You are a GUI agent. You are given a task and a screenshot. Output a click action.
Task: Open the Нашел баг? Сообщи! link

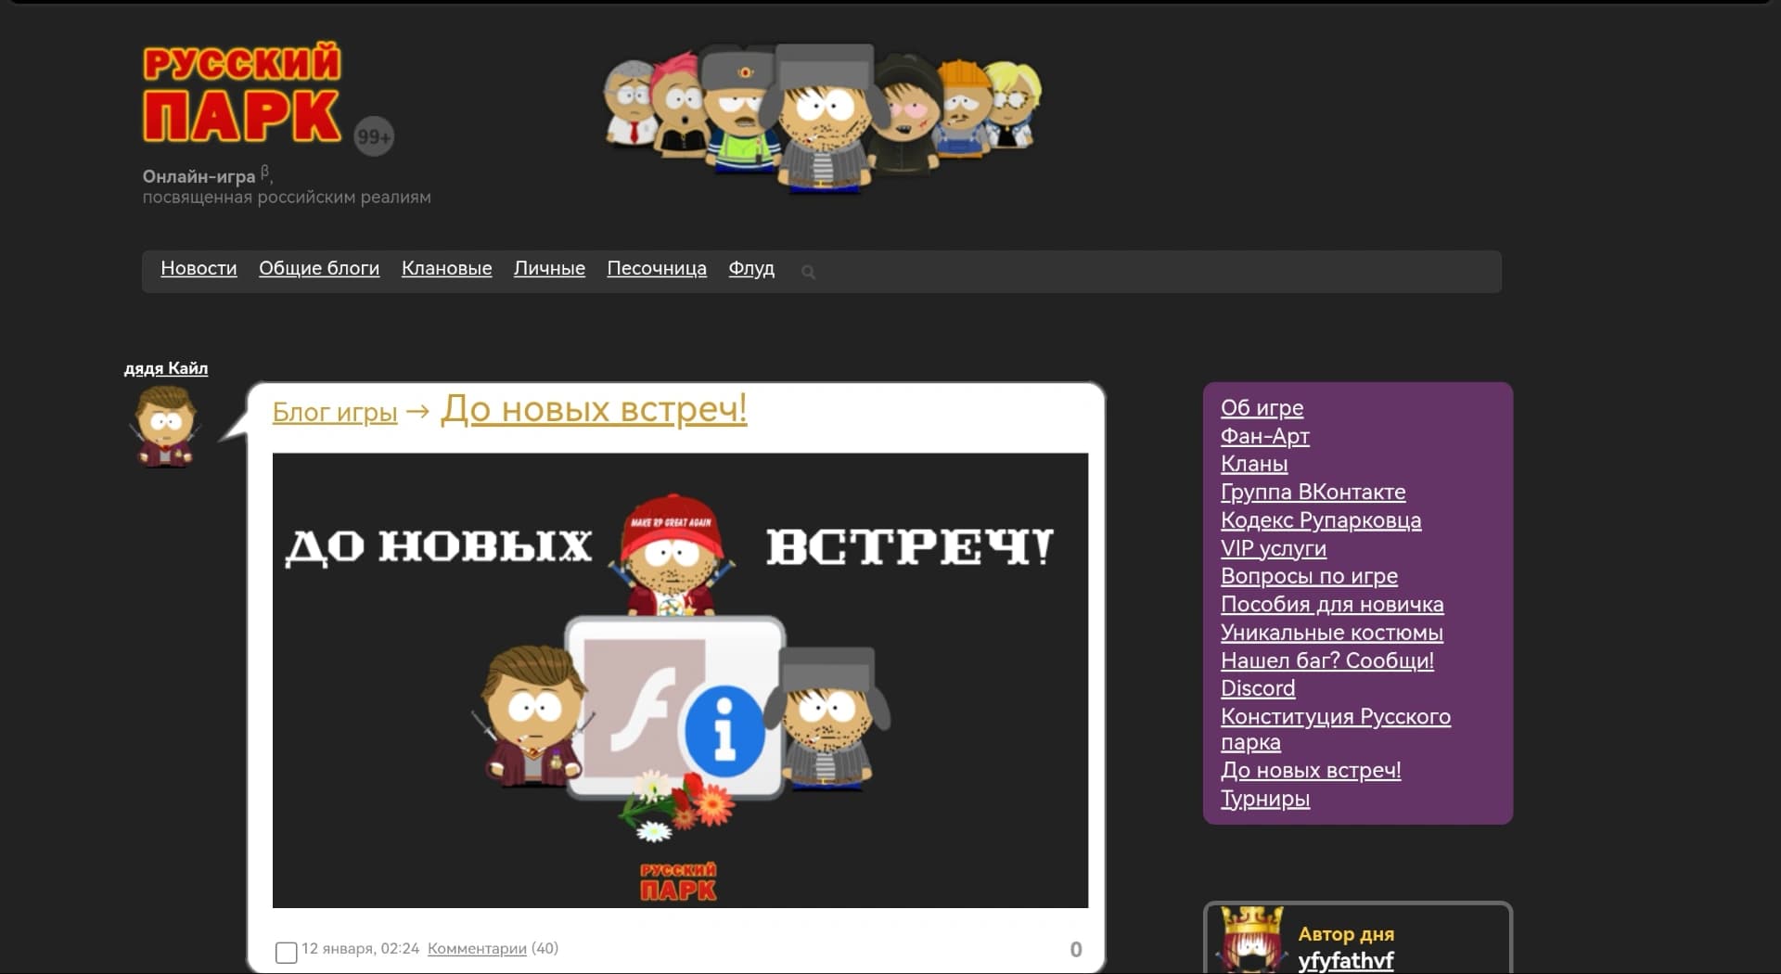1327,660
